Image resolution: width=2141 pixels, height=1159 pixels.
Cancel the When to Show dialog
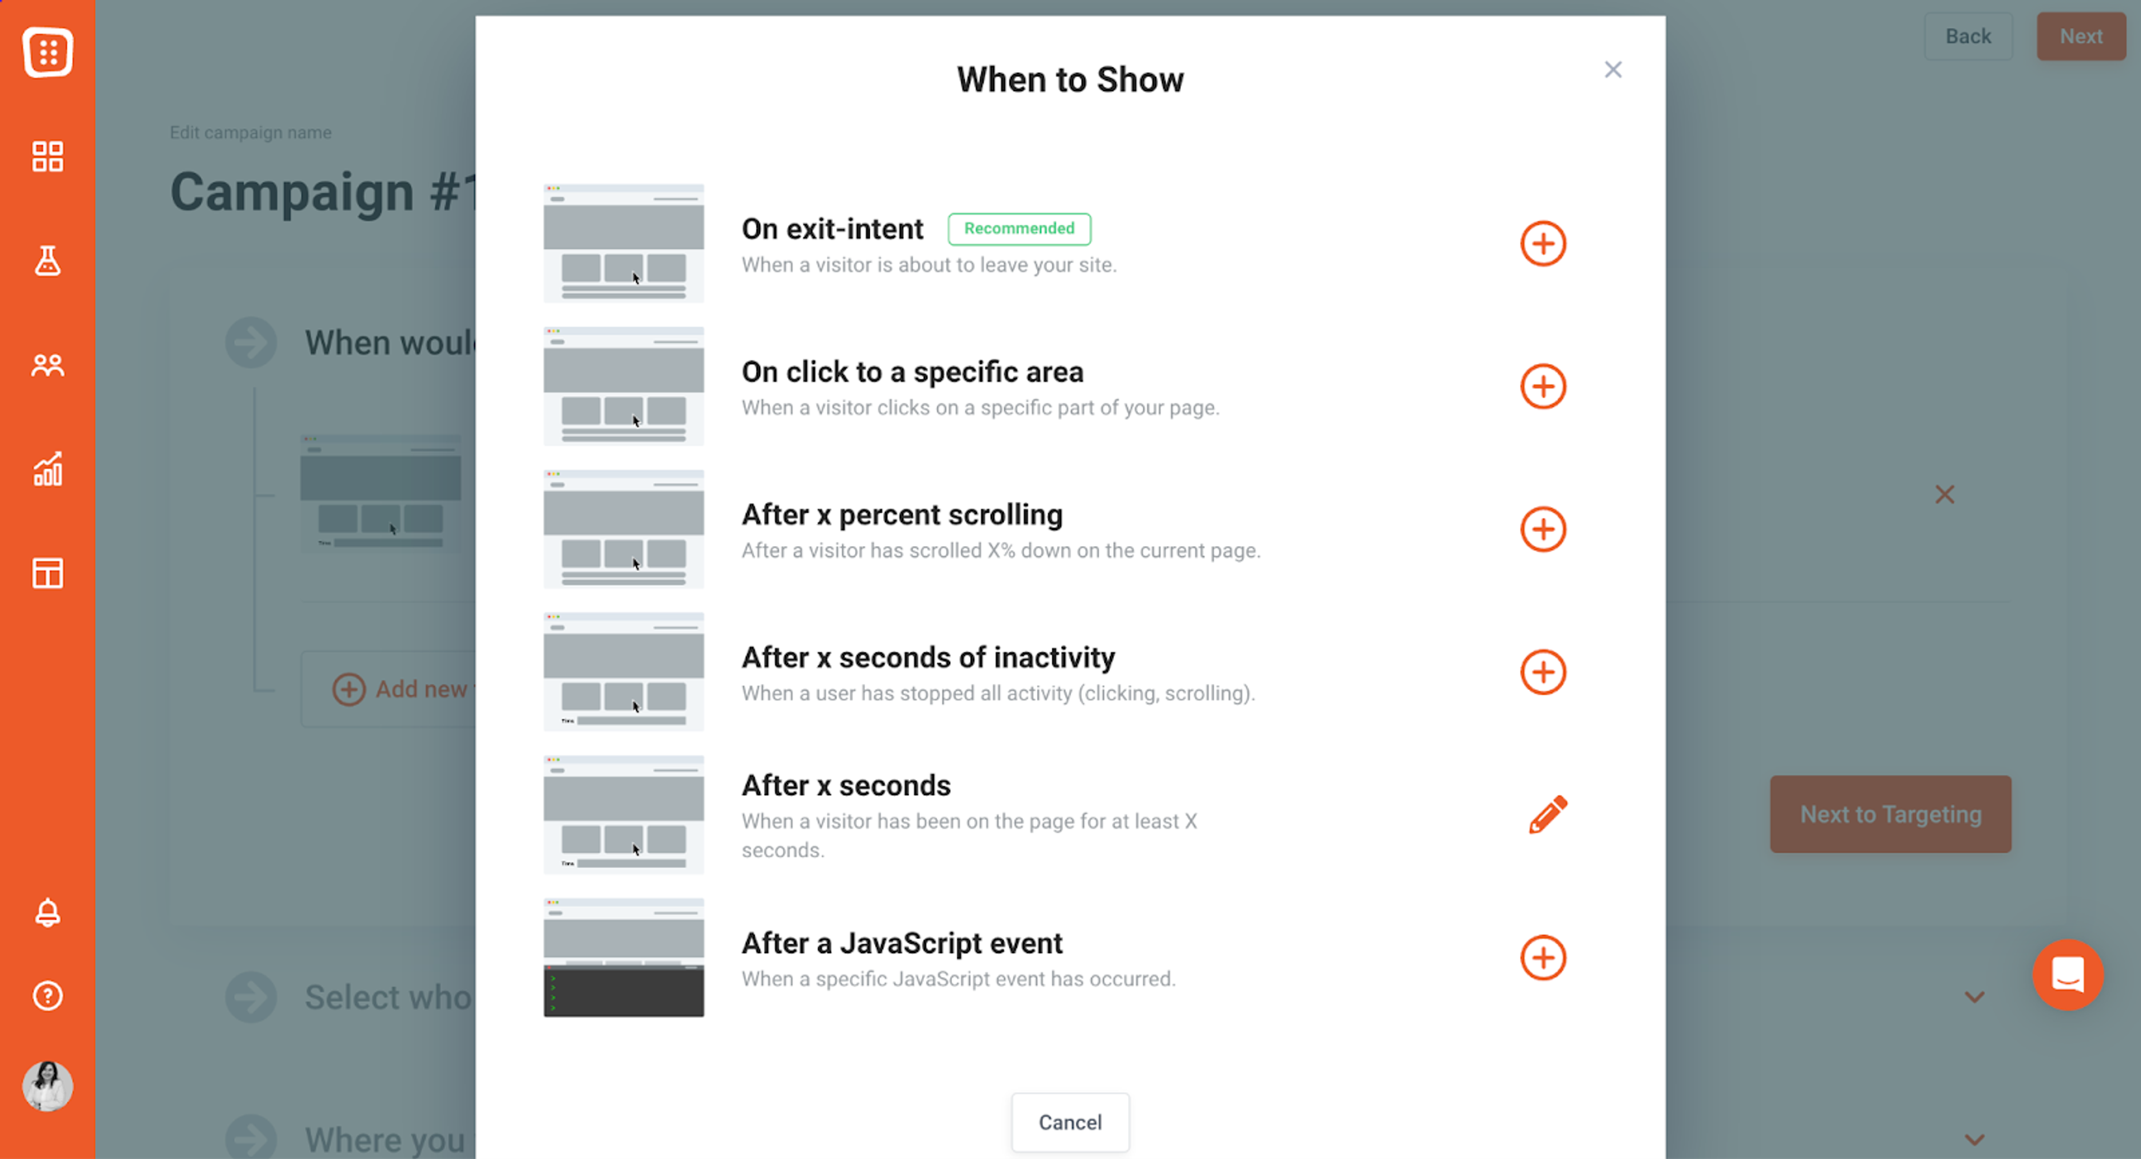[1070, 1122]
